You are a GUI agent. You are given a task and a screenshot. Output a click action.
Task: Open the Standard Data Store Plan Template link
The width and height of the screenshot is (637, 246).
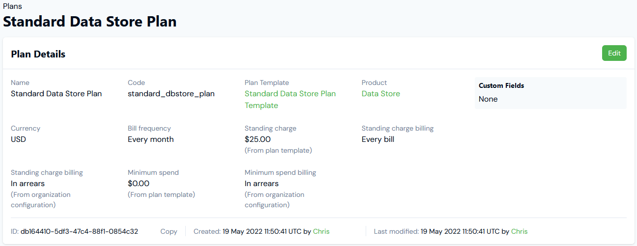pos(290,100)
